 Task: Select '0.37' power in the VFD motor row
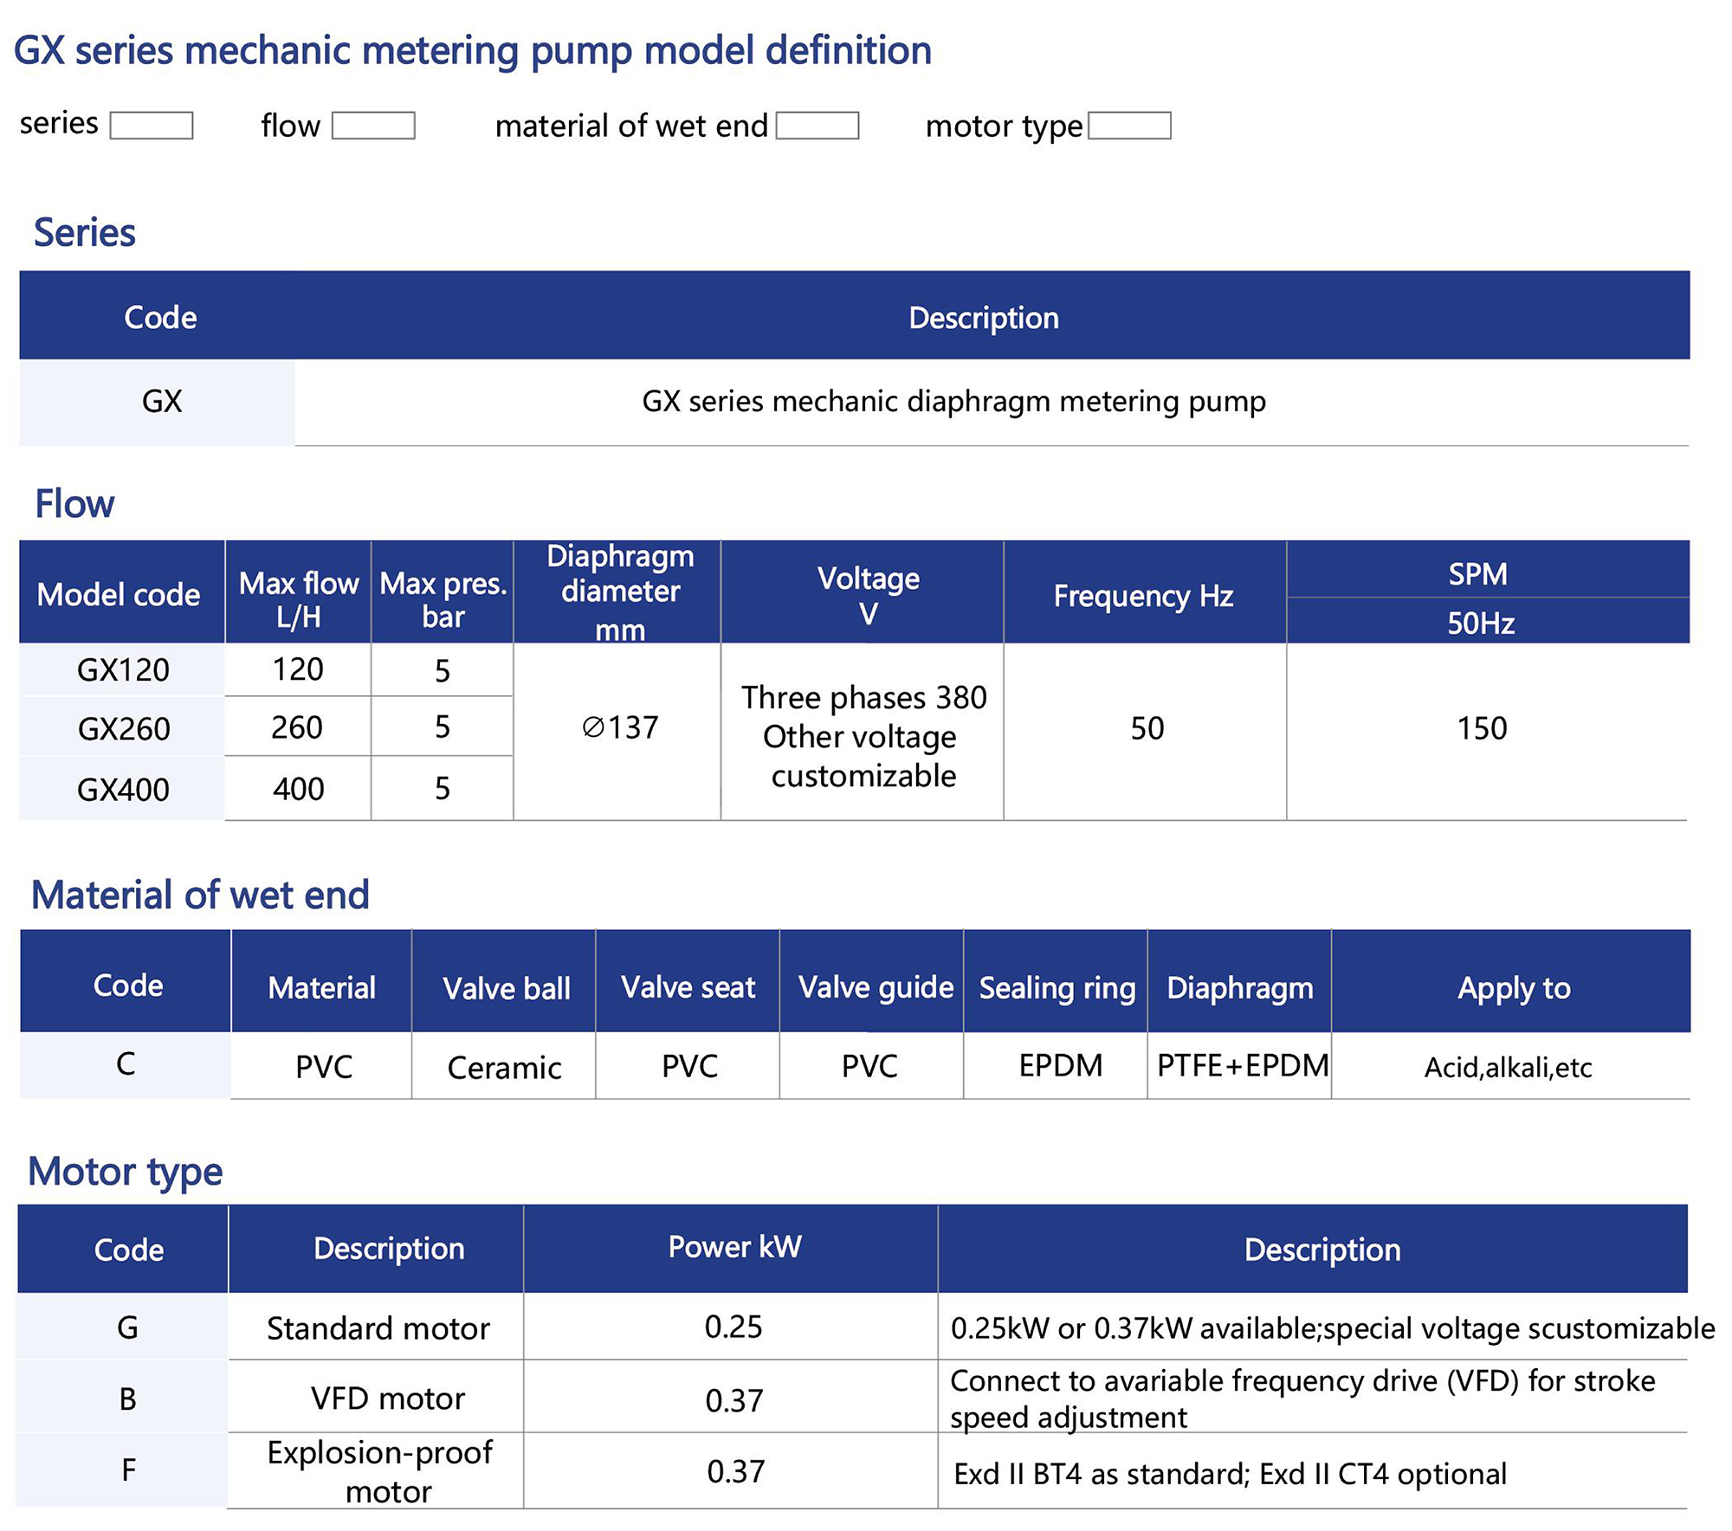734,1400
